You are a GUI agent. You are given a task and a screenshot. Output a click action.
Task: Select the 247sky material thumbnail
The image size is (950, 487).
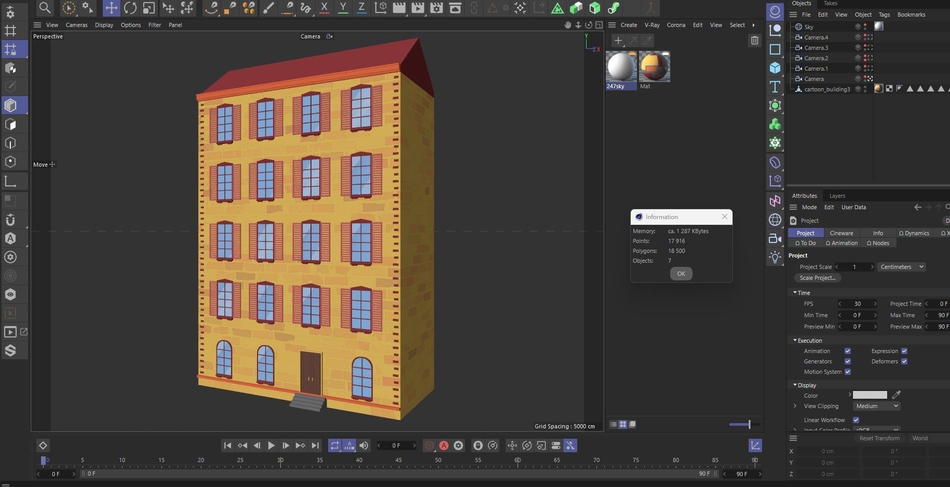(x=621, y=67)
